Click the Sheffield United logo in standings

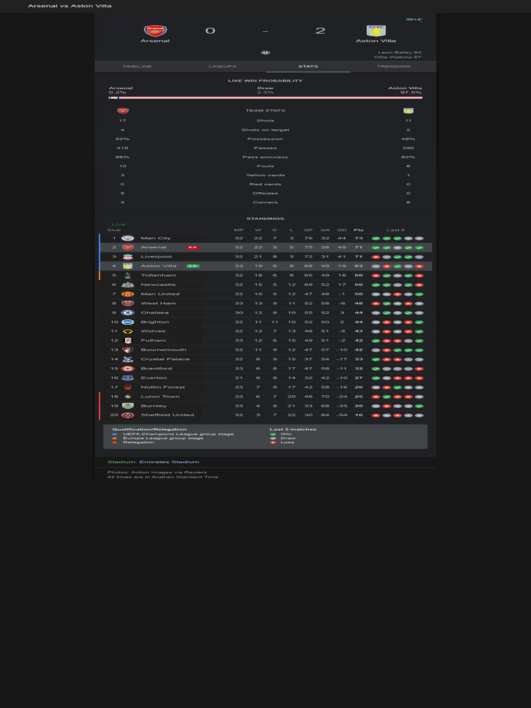coord(128,415)
